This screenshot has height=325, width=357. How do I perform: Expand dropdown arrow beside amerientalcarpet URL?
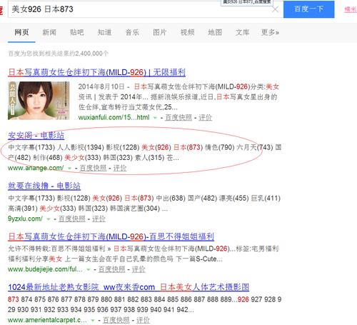pyautogui.click(x=93, y=320)
